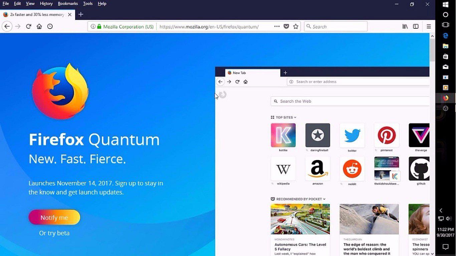
Task: Click inside the Search bar field
Action: pos(335,26)
